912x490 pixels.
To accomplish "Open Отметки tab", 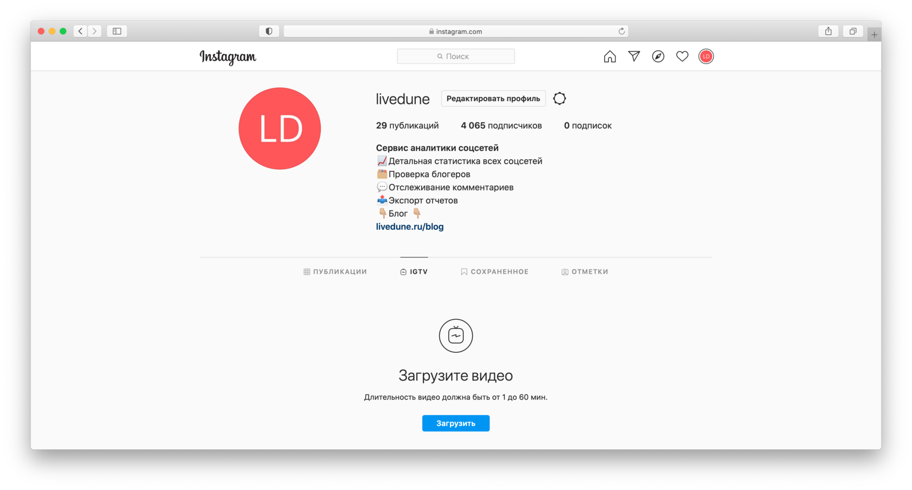I will 585,272.
